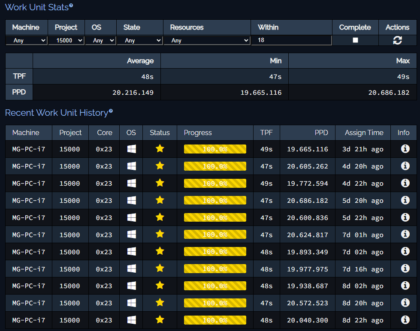
Task: Click star status in 19.665.116 PPD row
Action: click(160, 148)
